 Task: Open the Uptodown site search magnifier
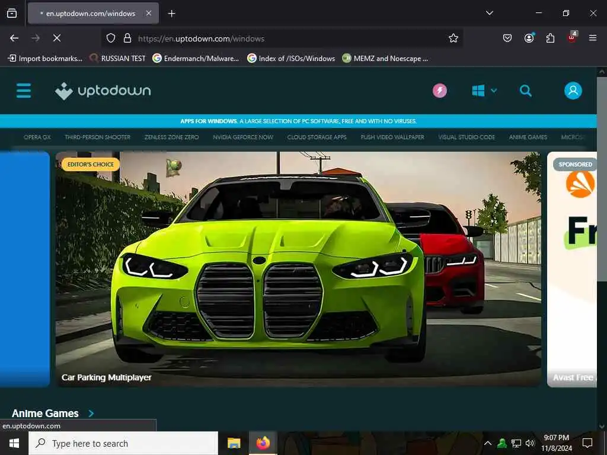525,91
